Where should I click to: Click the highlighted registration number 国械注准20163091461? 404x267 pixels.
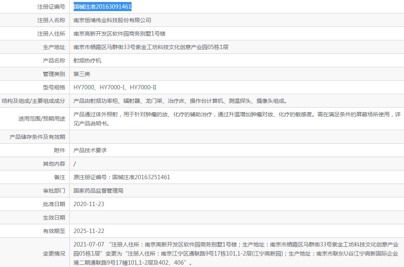pos(103,7)
